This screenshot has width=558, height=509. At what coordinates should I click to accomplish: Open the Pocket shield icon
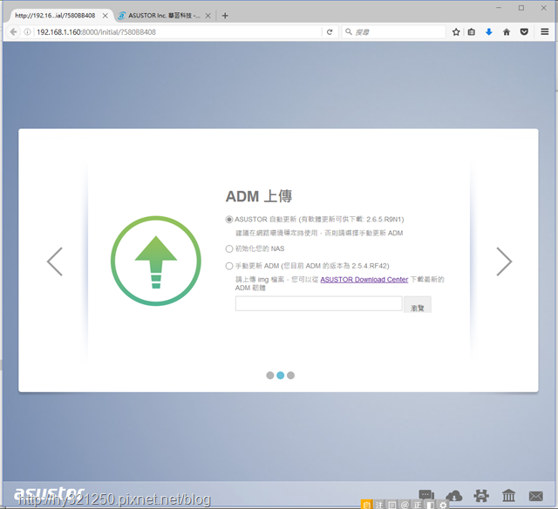coord(524,32)
